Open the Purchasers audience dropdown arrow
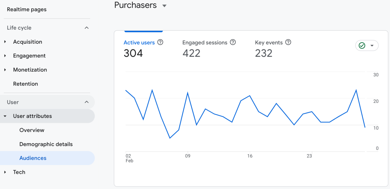Screen dimensions: 390x189 coord(165,6)
